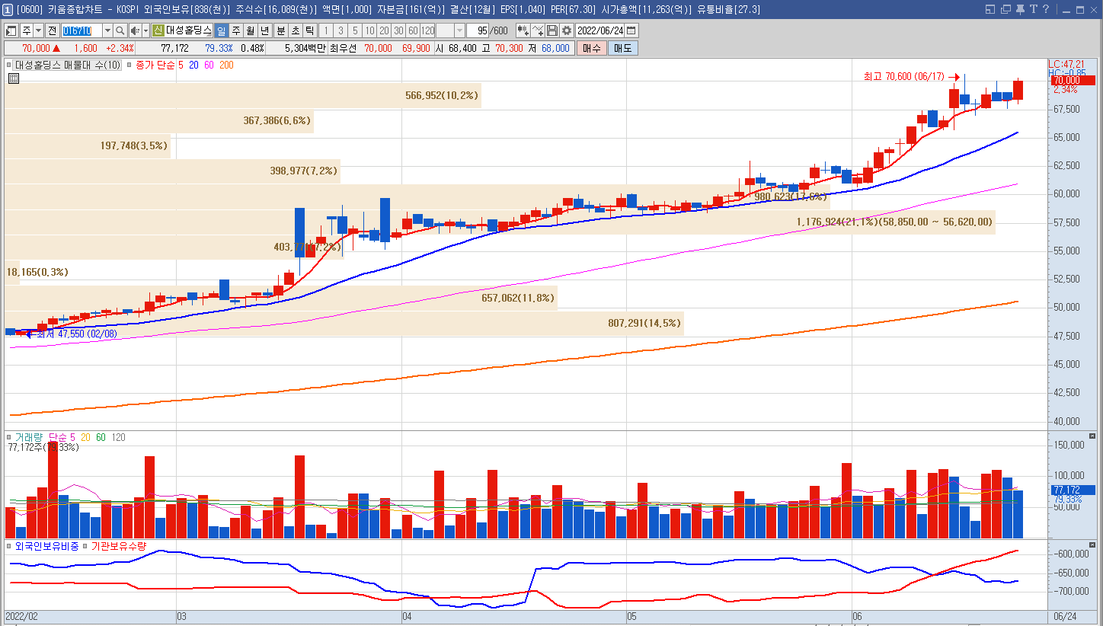This screenshot has width=1103, height=626.
Task: Open the 주 type dropdown arrow
Action: [38, 30]
